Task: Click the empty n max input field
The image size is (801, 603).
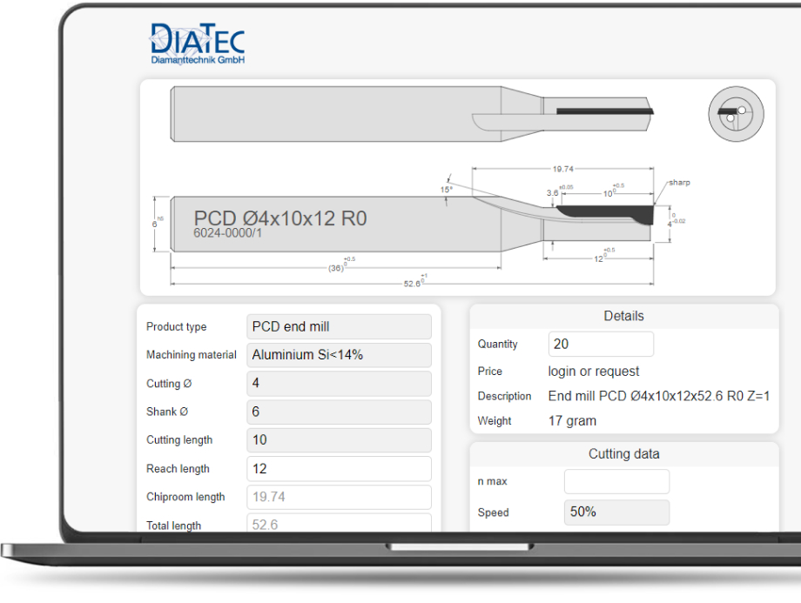Action: coord(616,481)
